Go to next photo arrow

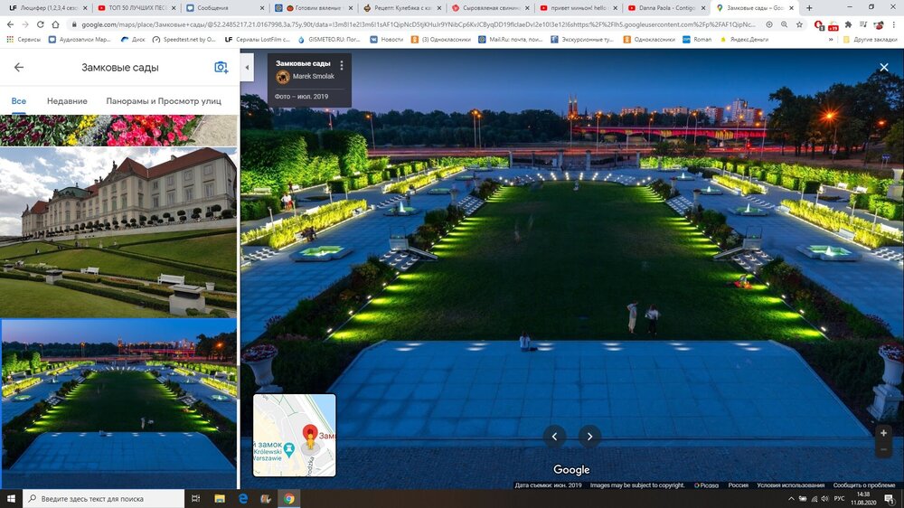tap(589, 437)
